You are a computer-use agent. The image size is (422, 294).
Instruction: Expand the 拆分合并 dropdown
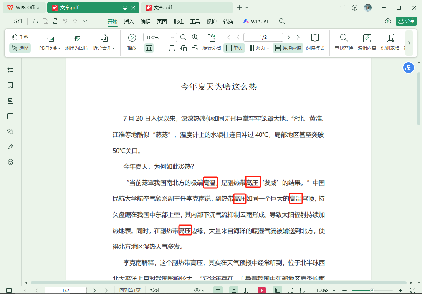coord(104,48)
